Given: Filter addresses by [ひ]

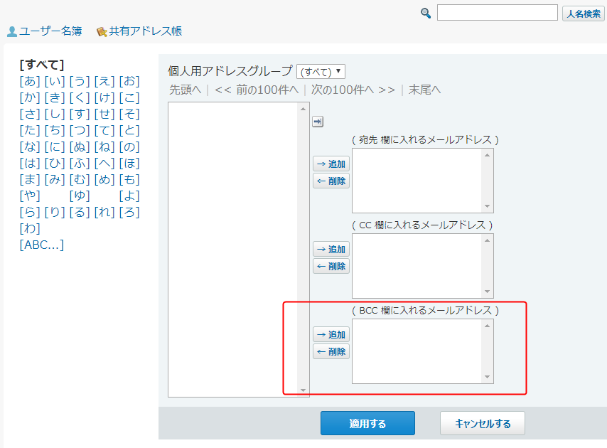Looking at the screenshot, I should pos(55,163).
